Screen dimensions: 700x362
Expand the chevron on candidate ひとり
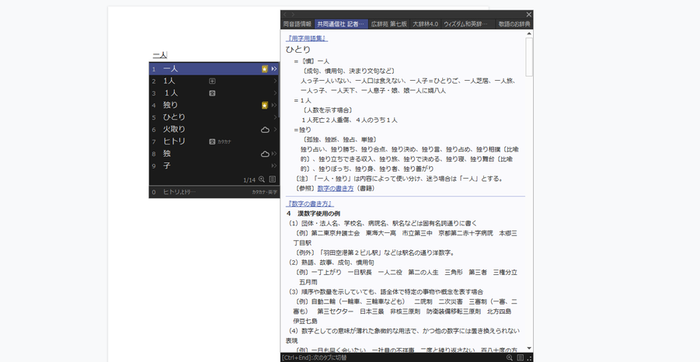(274, 117)
